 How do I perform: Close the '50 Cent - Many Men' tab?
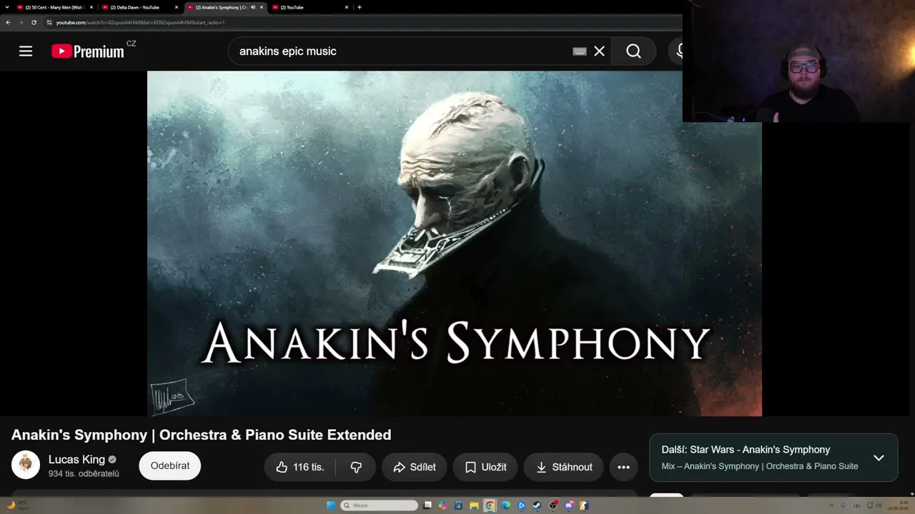tap(91, 7)
